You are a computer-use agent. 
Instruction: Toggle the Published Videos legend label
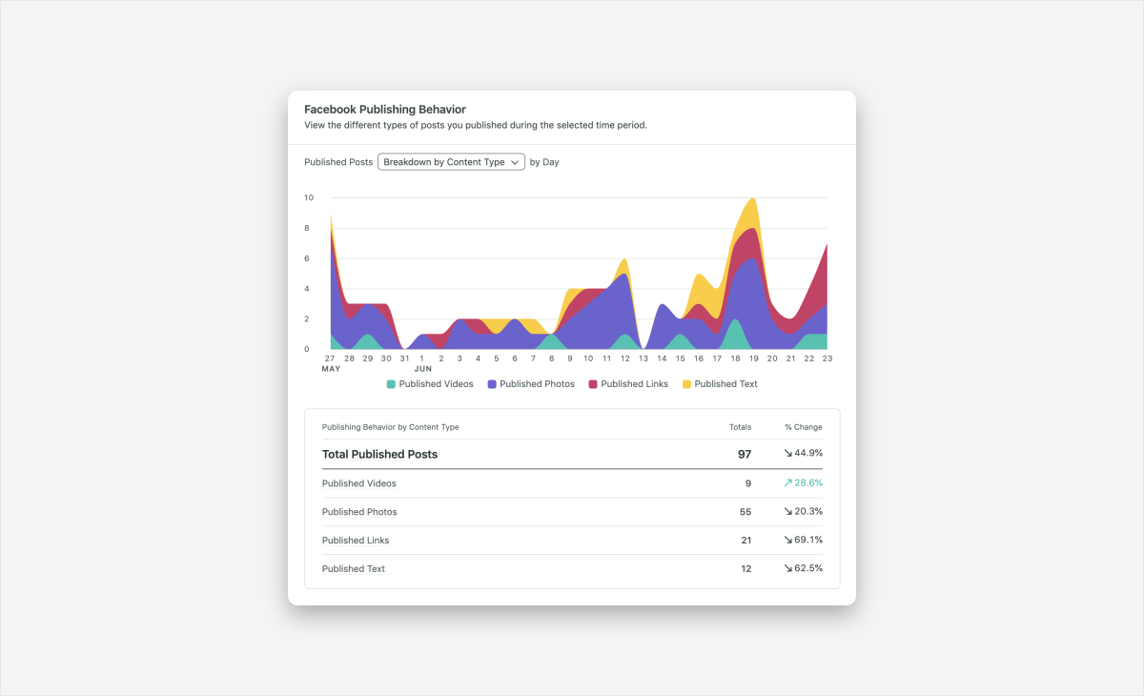click(x=436, y=384)
